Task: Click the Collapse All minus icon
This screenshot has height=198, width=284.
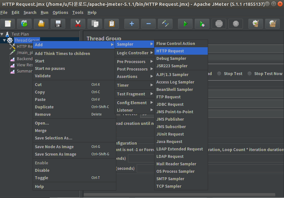Action: 149,24
